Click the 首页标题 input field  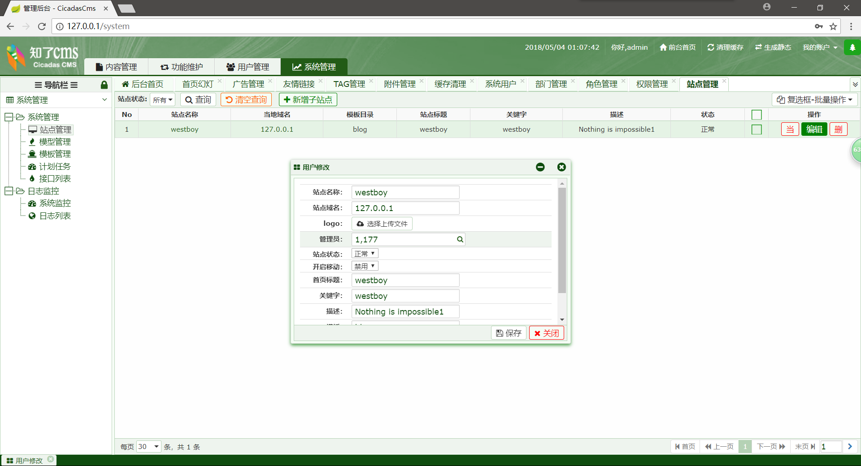[405, 280]
